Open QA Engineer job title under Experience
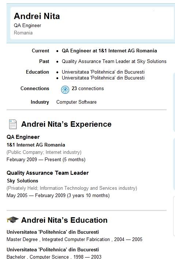 tap(23, 137)
